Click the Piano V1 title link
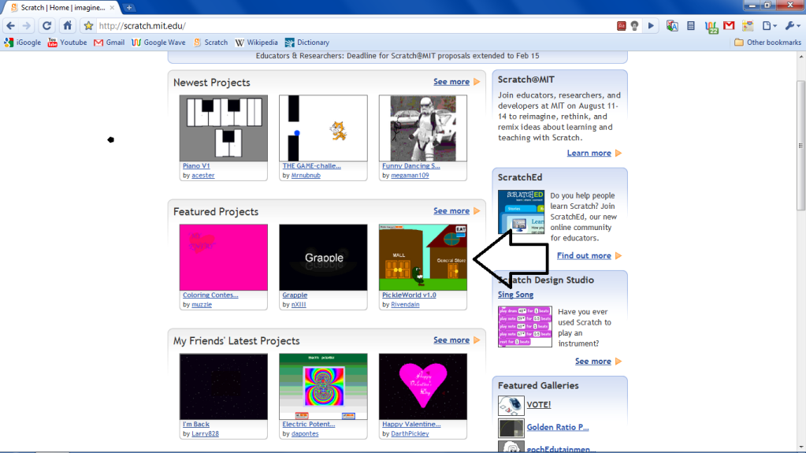Image resolution: width=806 pixels, height=453 pixels. [x=196, y=165]
